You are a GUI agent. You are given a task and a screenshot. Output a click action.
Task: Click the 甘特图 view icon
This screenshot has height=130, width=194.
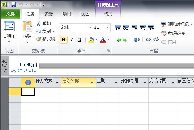click(x=9, y=26)
